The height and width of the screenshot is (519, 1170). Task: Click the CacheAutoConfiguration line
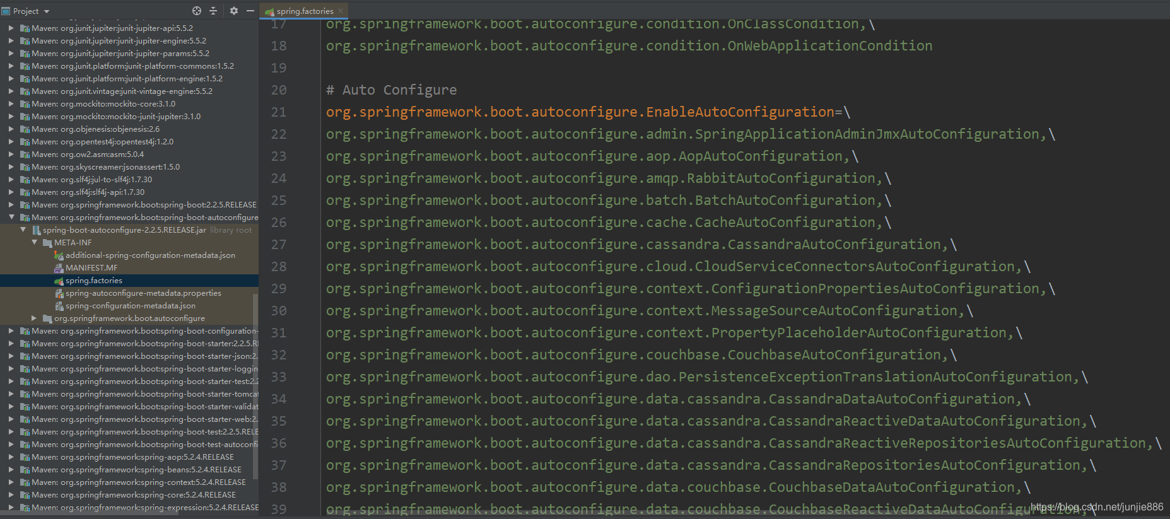point(609,223)
